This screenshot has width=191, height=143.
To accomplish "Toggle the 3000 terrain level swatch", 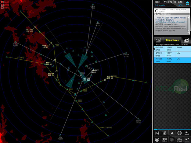I will (x=2, y=2).
